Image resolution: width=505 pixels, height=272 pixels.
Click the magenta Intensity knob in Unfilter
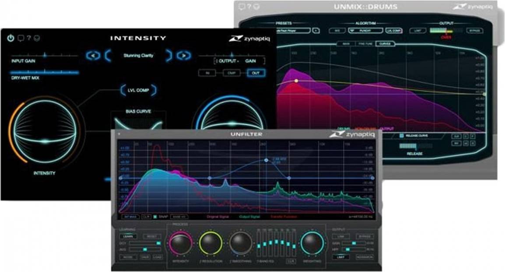click(x=180, y=244)
